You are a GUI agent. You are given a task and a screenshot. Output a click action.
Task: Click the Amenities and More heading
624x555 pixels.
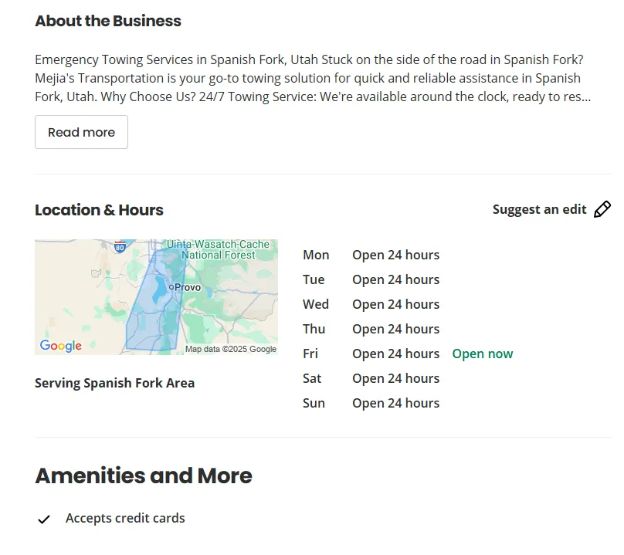pos(144,475)
